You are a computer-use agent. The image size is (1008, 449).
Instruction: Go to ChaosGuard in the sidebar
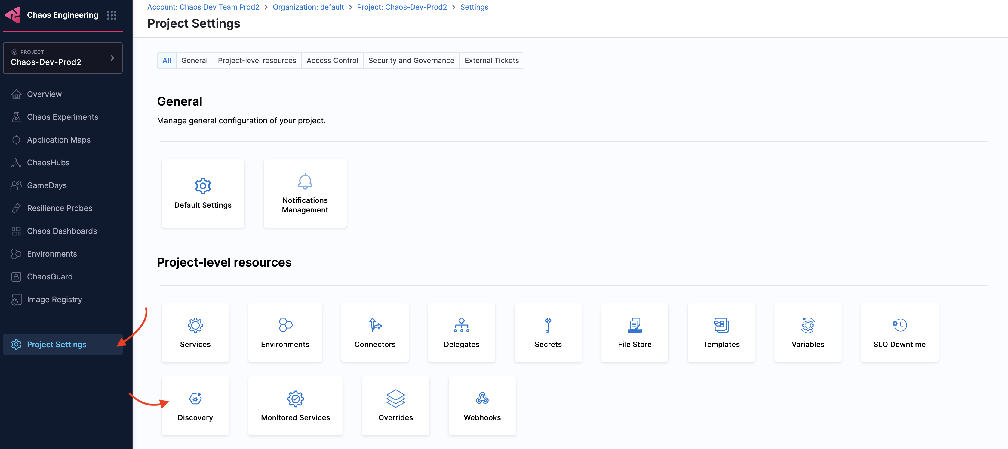50,276
